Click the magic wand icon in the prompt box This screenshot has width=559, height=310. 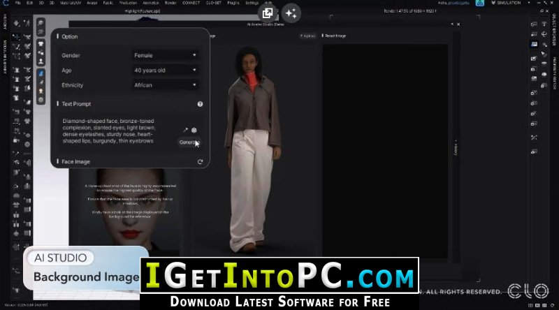coord(185,130)
